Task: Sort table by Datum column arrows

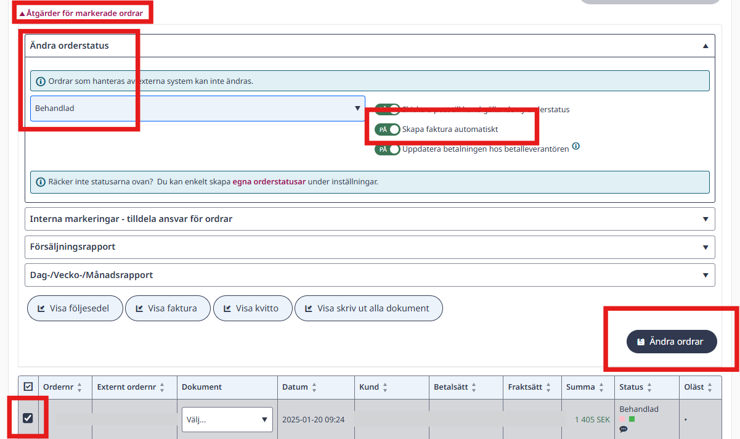Action: pos(314,387)
